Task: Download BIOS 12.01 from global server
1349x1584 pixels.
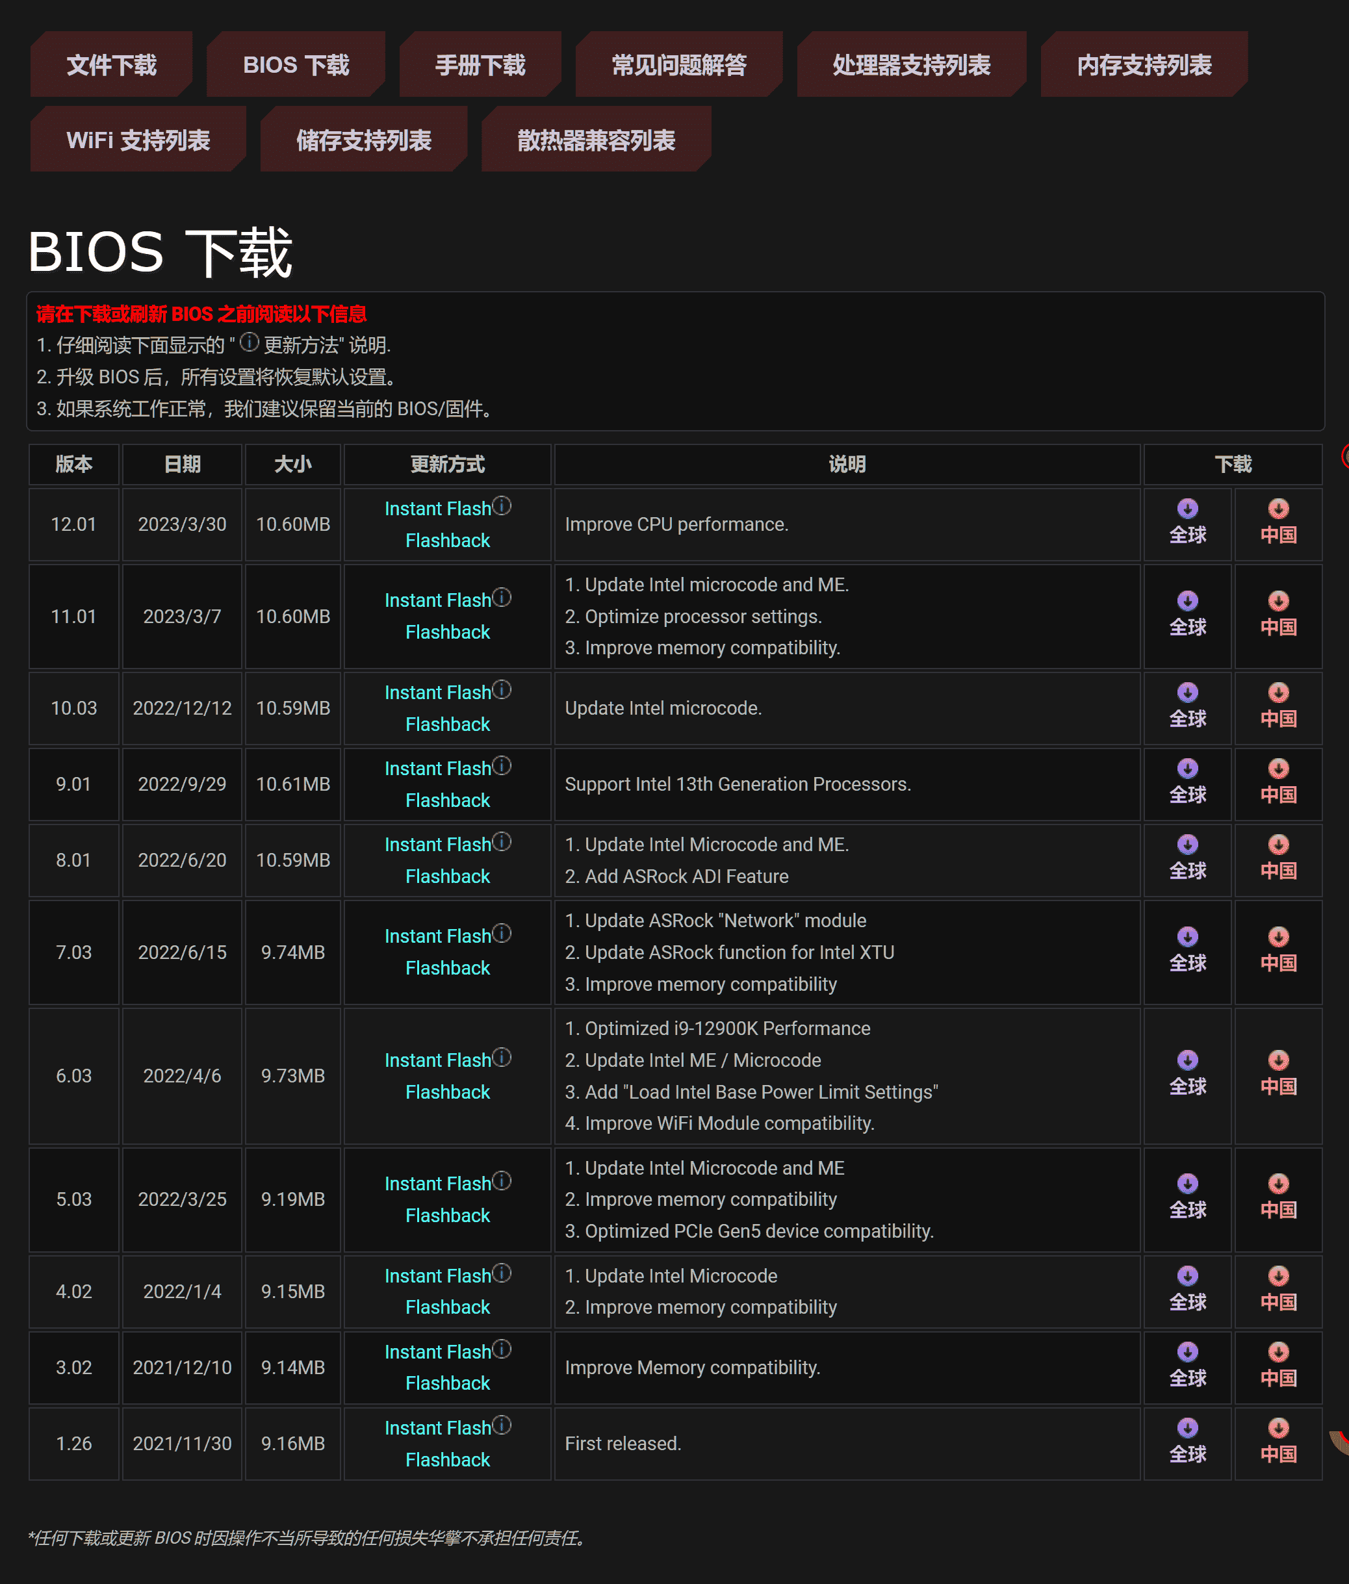Action: coord(1187,509)
